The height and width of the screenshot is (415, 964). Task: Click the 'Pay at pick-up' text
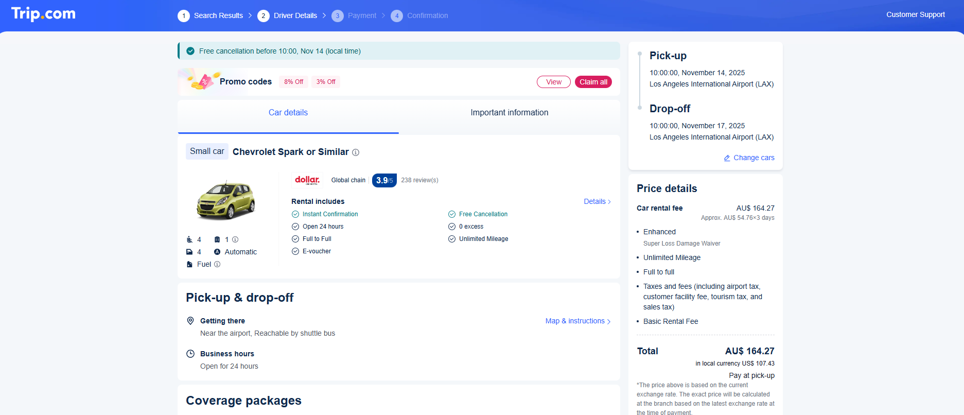[751, 375]
